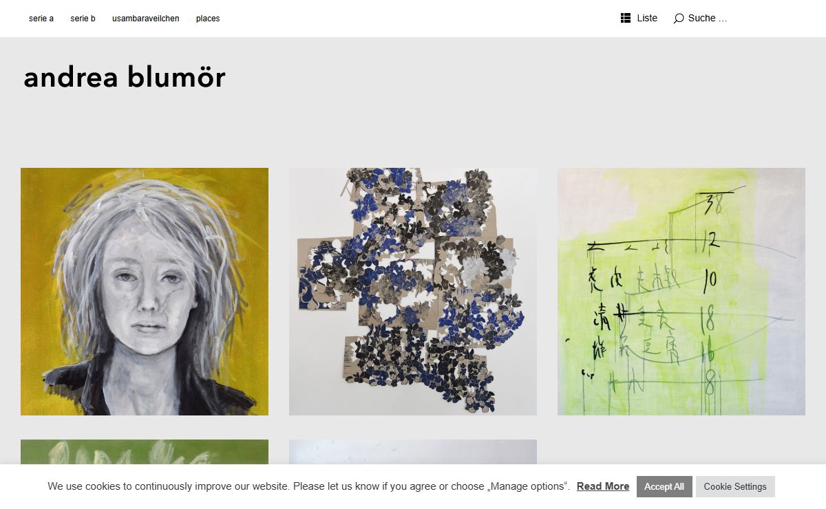Open the green calligraphy painting thumbnail
Viewport: 826px width, 509px height.
pos(681,292)
